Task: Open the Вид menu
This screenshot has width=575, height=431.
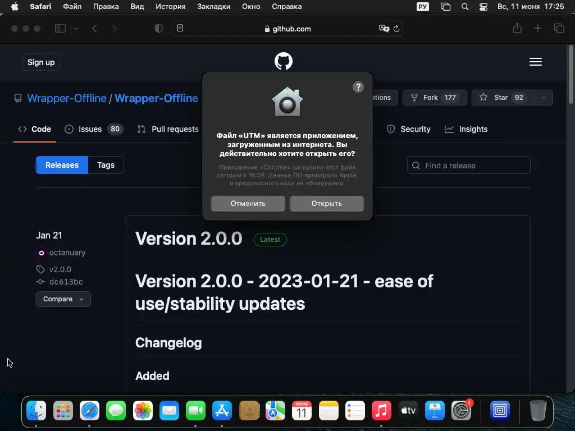Action: (x=137, y=7)
